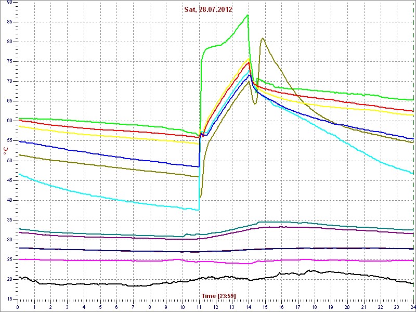Click hour 11 on the time axis
This screenshot has width=416, height=312.
(199, 306)
